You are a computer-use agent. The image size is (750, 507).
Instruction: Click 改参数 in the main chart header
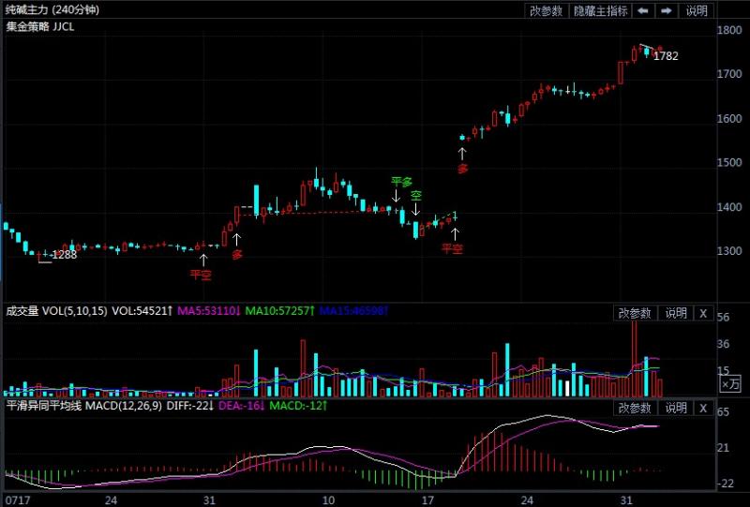(547, 10)
